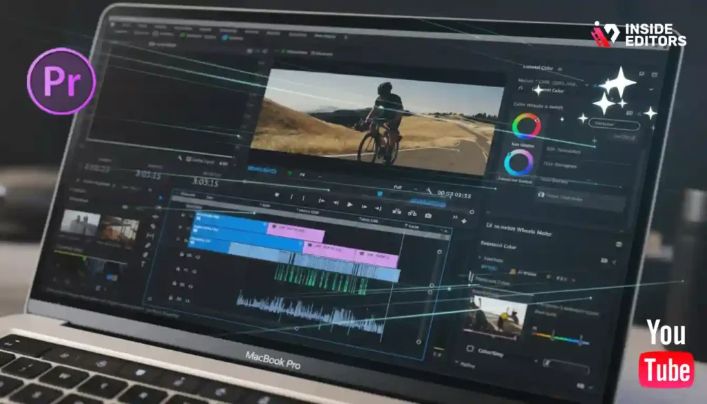
Task: Click the 00:02:02:15 timecode display
Action: [x=454, y=194]
